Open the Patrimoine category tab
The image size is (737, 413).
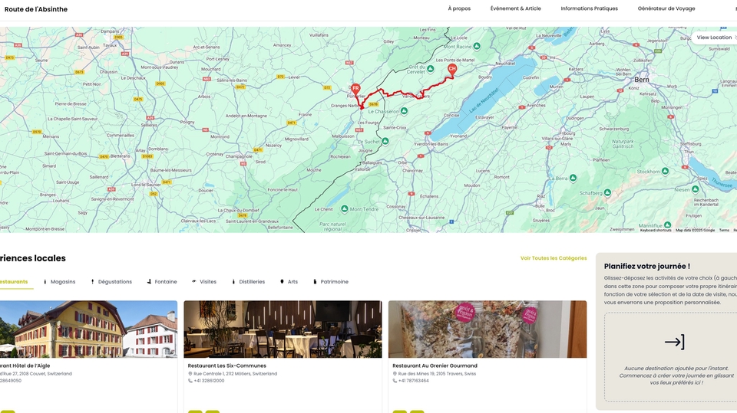point(330,282)
